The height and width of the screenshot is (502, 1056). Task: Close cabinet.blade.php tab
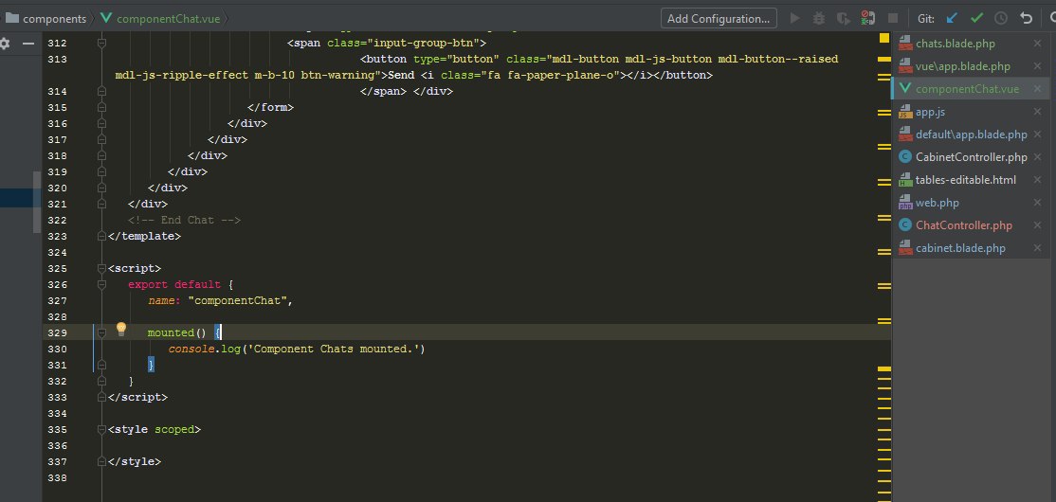click(x=1037, y=248)
